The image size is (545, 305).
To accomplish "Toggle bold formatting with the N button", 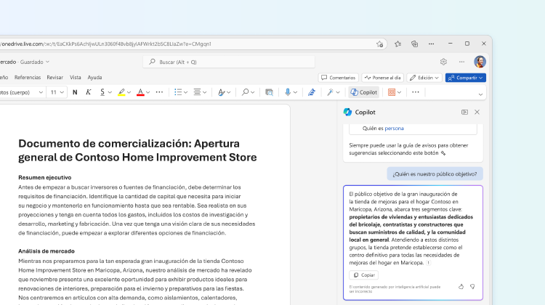I will pos(75,92).
